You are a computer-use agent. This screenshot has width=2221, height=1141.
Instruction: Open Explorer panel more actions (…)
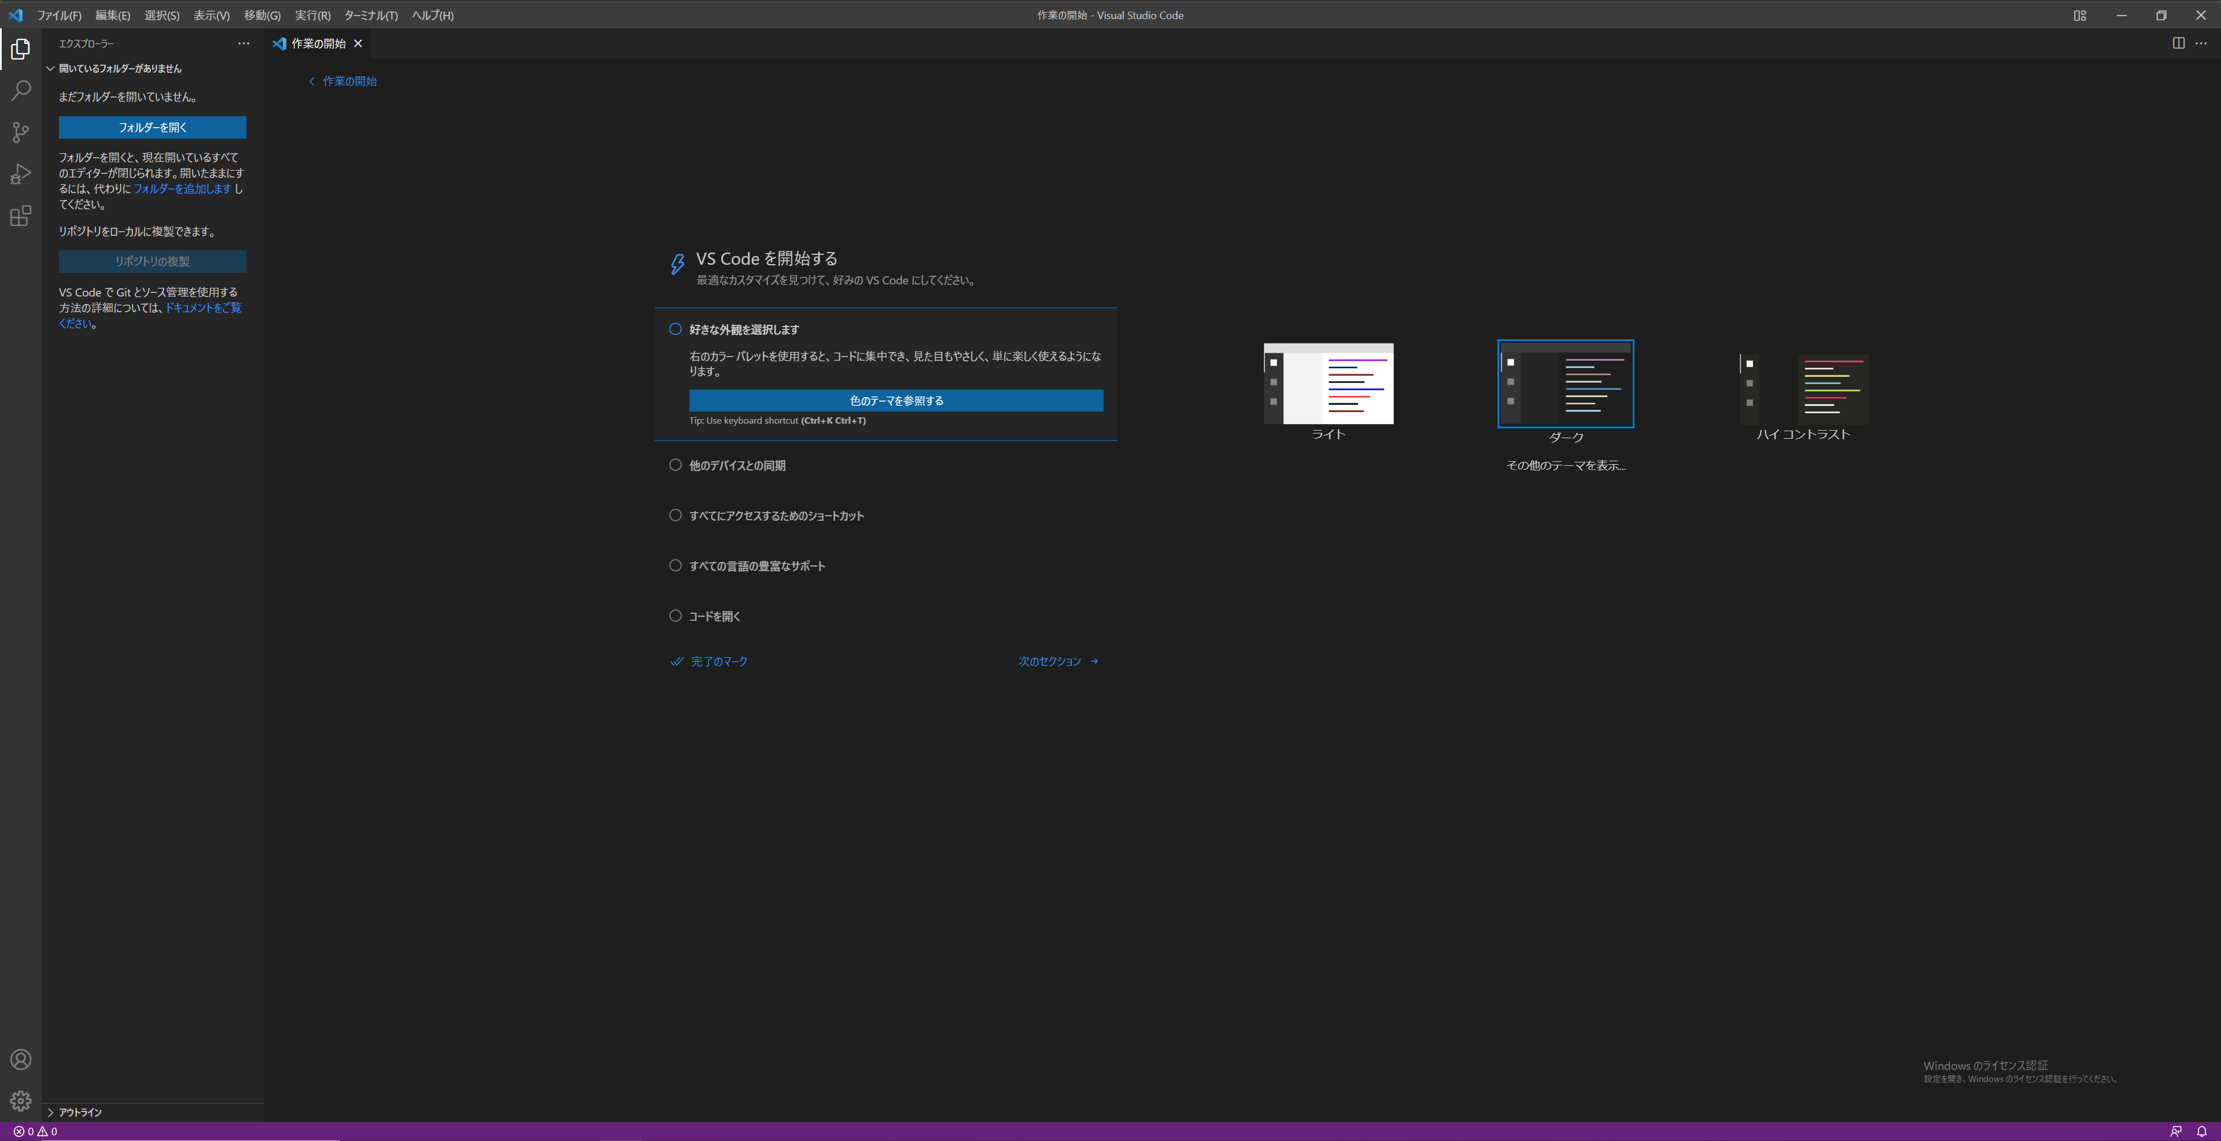point(244,43)
